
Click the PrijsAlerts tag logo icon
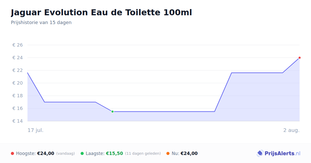tap(260, 153)
